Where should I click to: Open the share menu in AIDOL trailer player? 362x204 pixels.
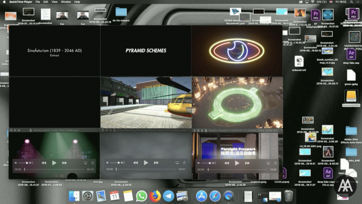tap(93, 163)
